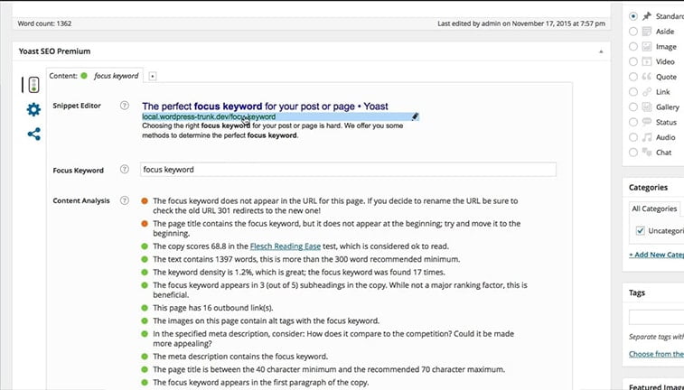This screenshot has height=390, width=684.
Task: Select the Video post format radio
Action: click(633, 61)
